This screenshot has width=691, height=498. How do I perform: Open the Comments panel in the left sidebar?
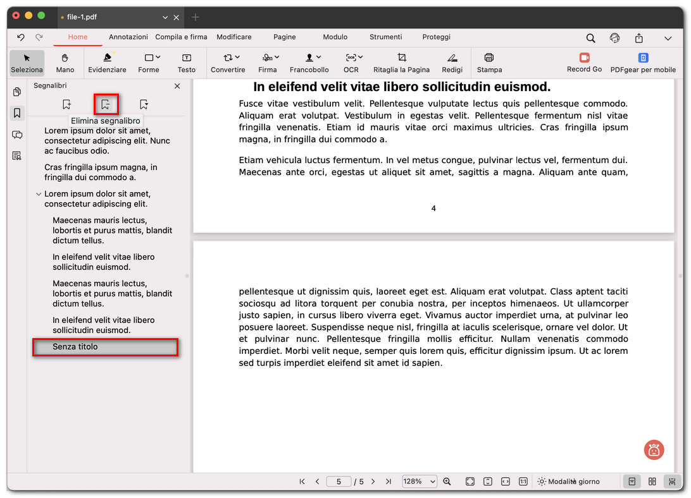click(x=16, y=134)
